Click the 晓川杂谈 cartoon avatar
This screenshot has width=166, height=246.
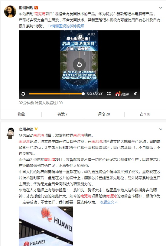point(10,133)
